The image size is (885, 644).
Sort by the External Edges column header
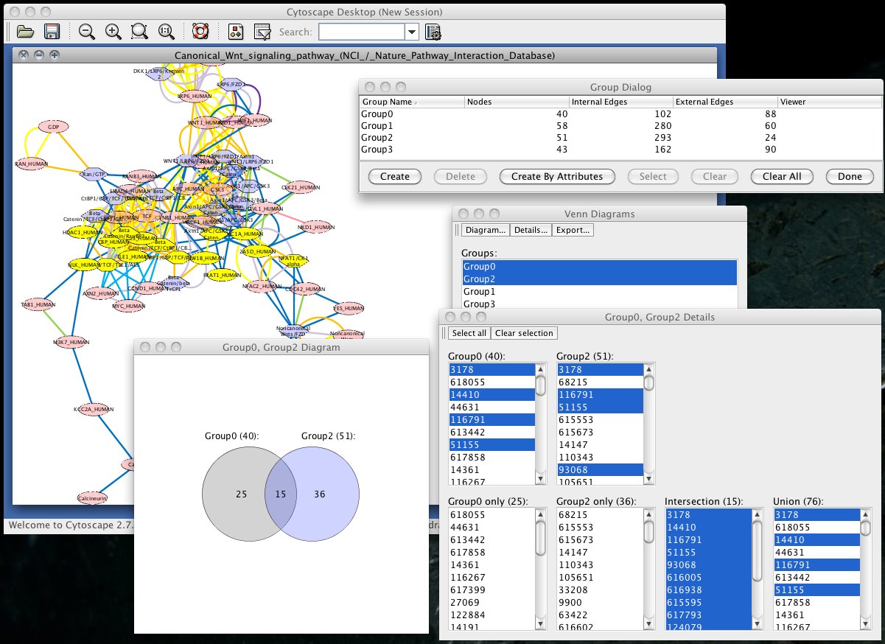pos(726,102)
